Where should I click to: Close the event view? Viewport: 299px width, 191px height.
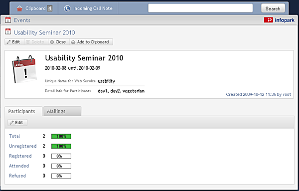(x=59, y=42)
